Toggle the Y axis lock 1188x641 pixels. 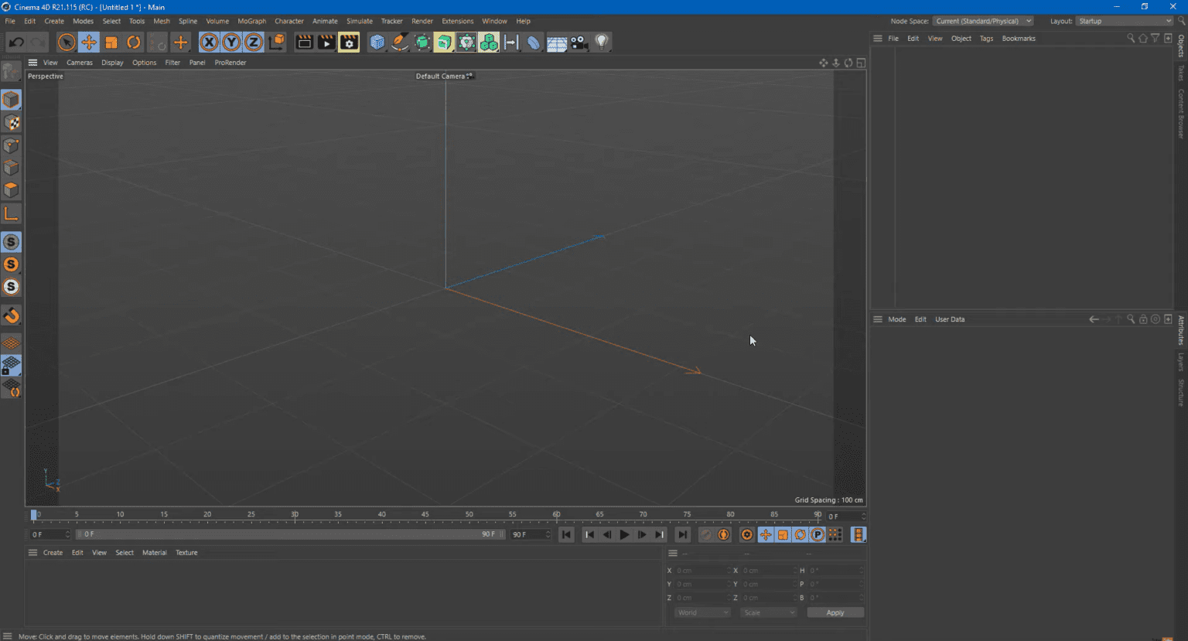pyautogui.click(x=231, y=42)
